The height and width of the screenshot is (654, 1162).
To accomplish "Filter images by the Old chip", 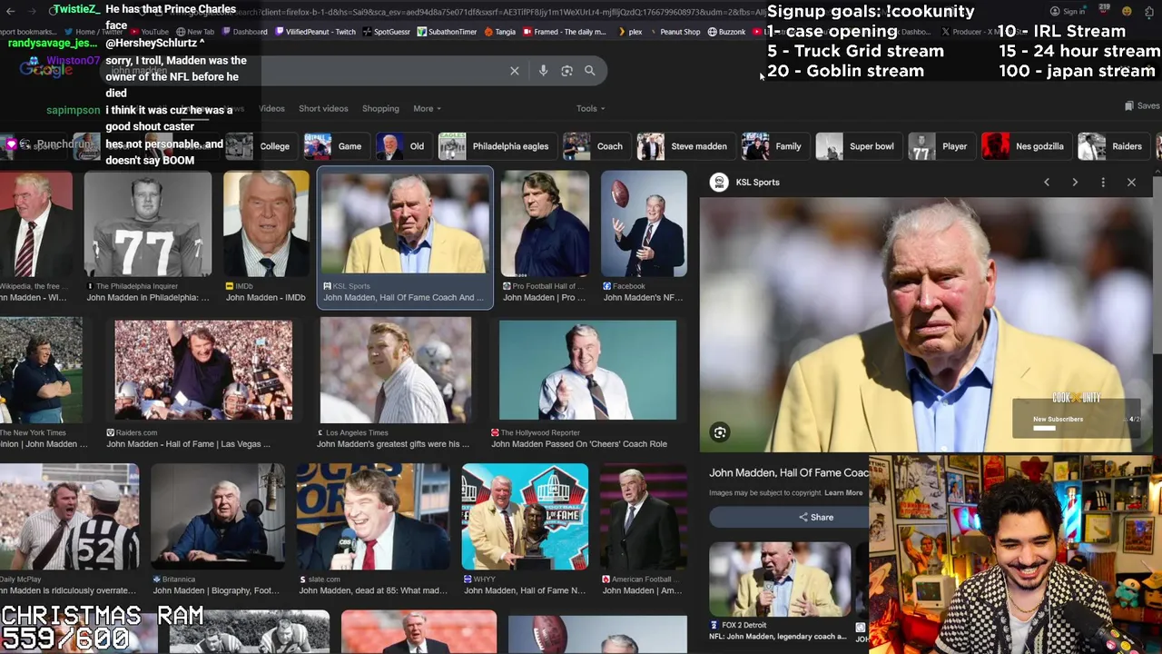I will click(403, 146).
